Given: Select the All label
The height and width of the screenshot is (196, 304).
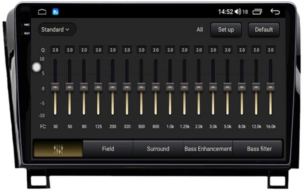Looking at the screenshot, I should point(200,30).
